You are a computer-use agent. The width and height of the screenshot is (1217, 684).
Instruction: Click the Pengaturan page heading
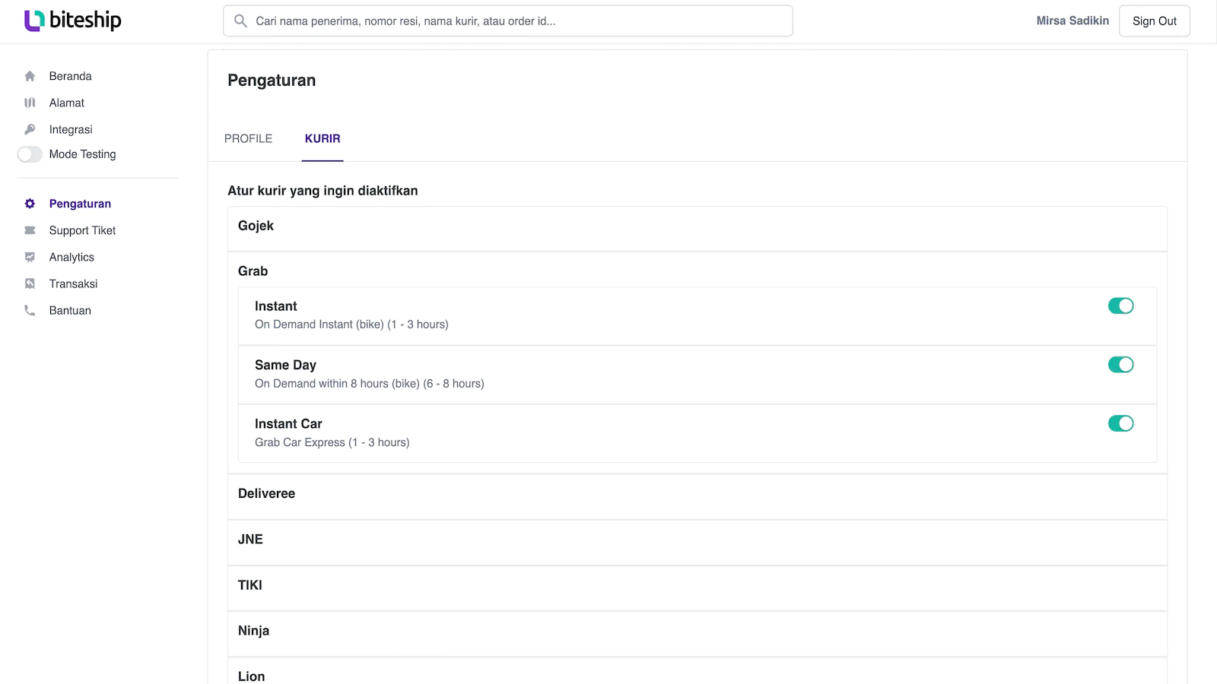[272, 81]
